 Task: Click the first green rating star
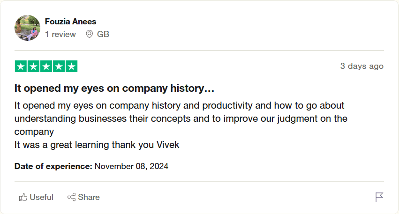click(21, 66)
